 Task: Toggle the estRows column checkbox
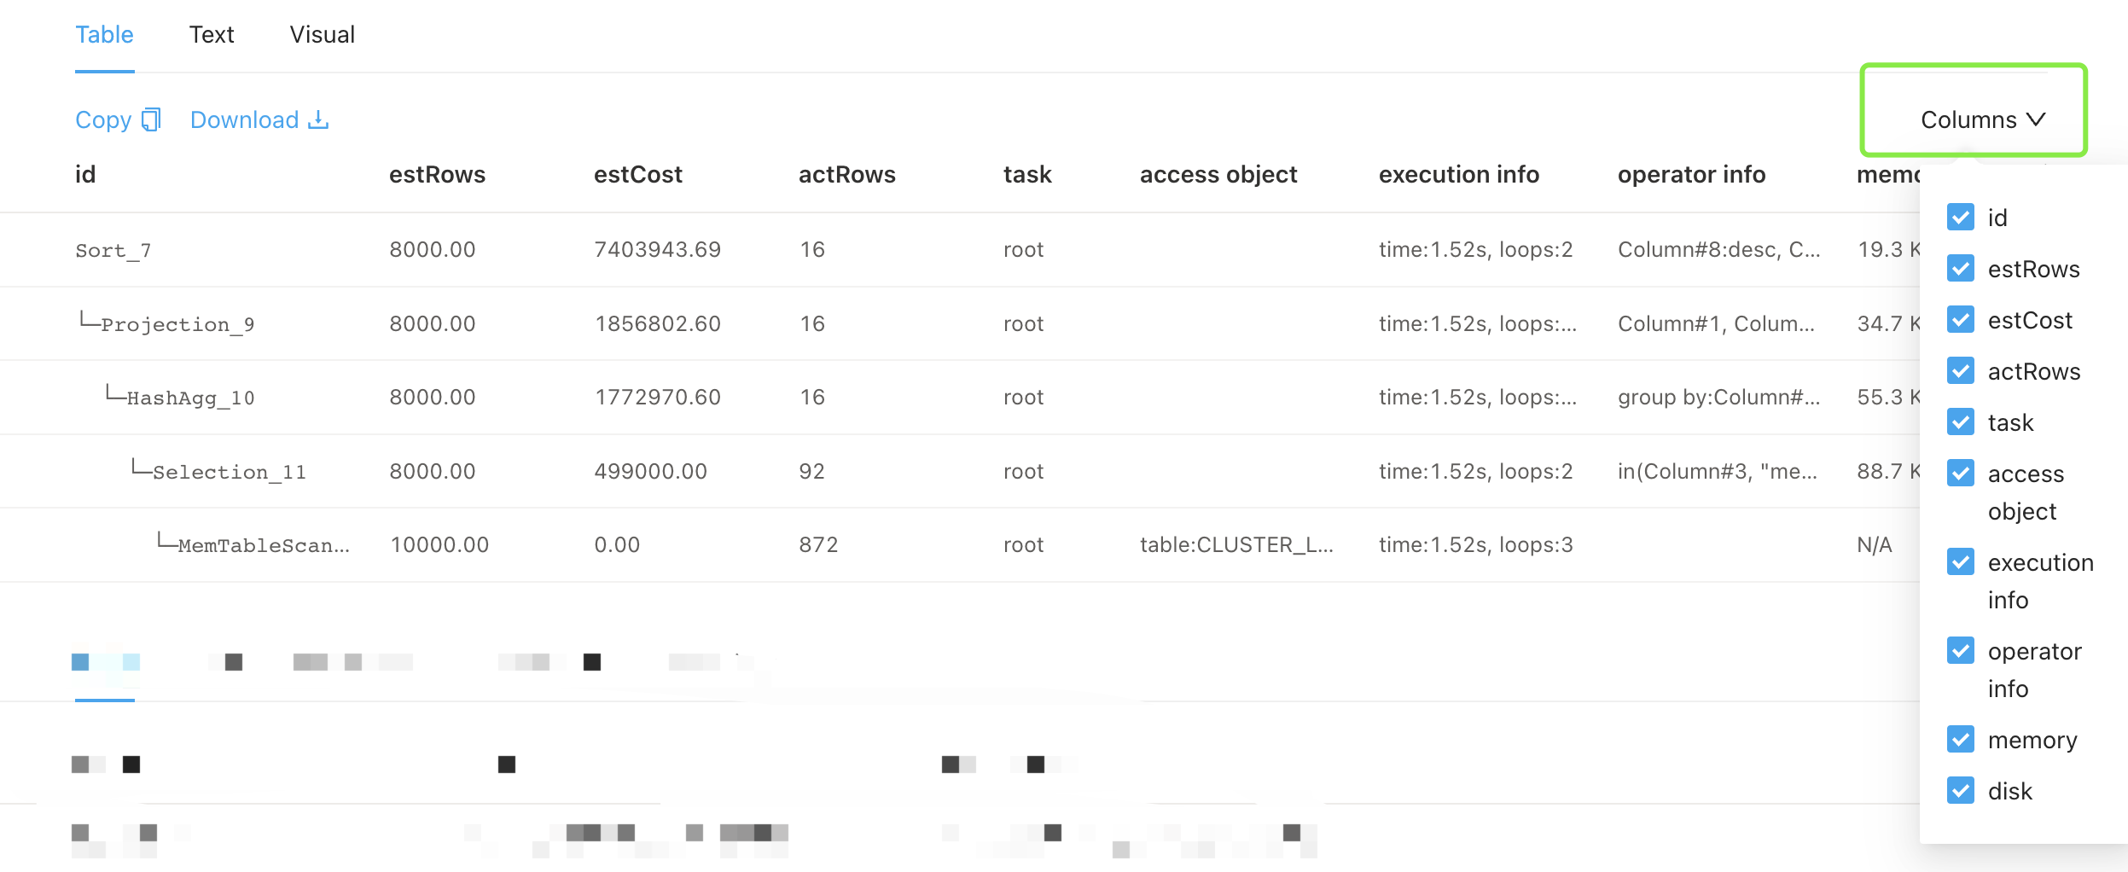click(x=1961, y=269)
